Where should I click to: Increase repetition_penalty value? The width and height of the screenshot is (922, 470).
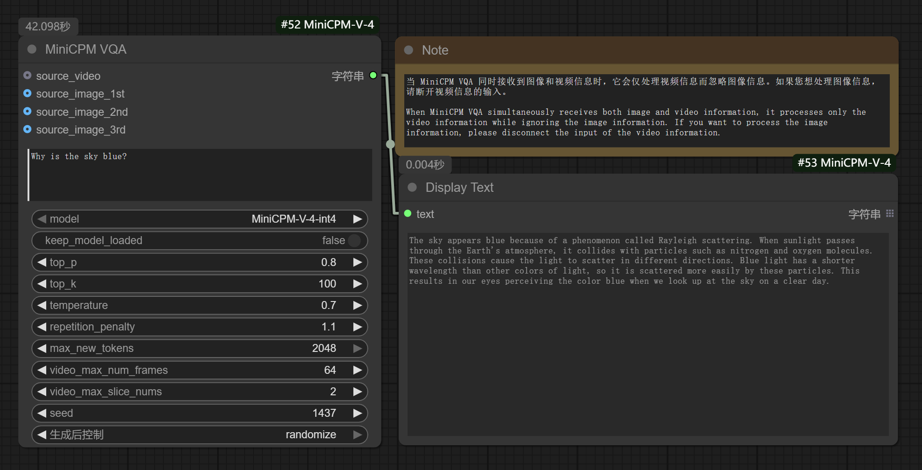coord(358,327)
